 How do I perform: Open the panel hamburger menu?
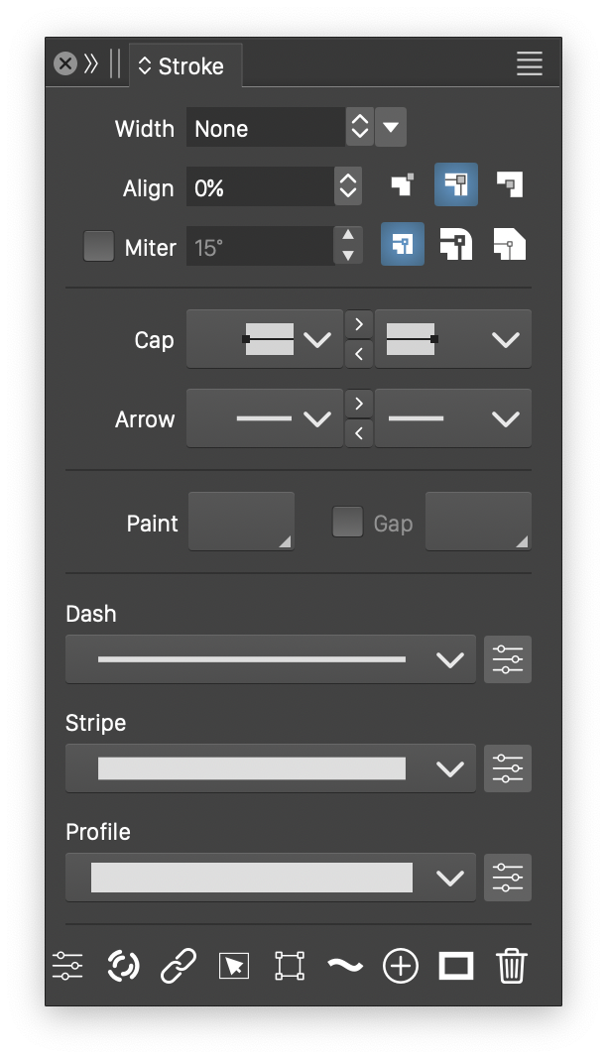[530, 64]
